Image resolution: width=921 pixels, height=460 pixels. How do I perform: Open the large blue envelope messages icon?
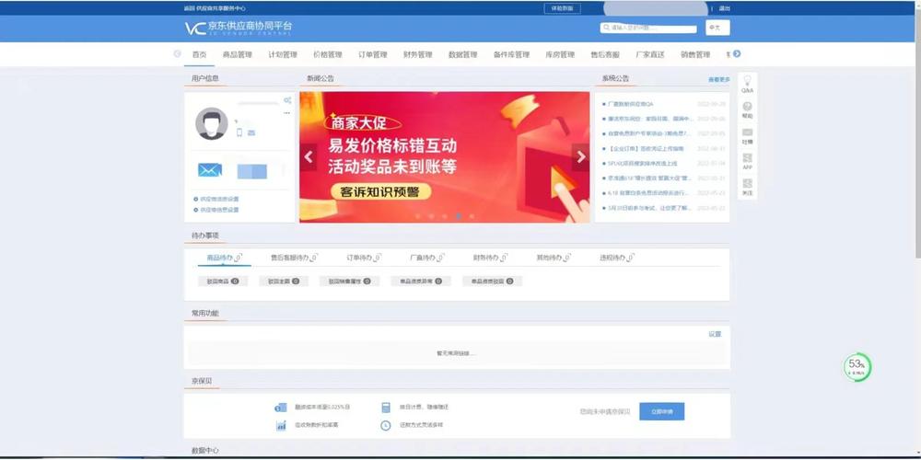(x=210, y=170)
